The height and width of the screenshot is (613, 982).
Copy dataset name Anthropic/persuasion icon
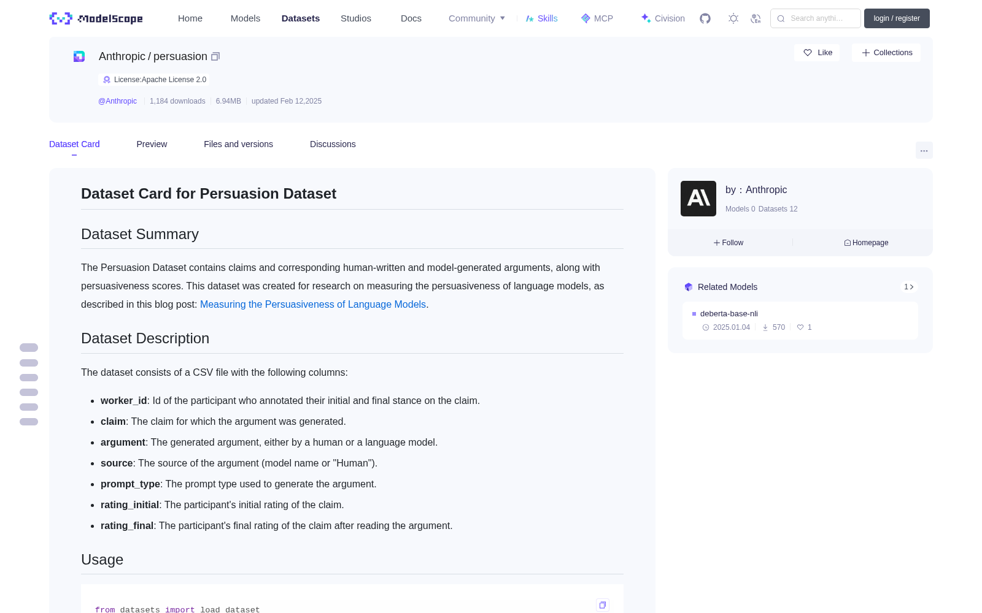pyautogui.click(x=215, y=56)
